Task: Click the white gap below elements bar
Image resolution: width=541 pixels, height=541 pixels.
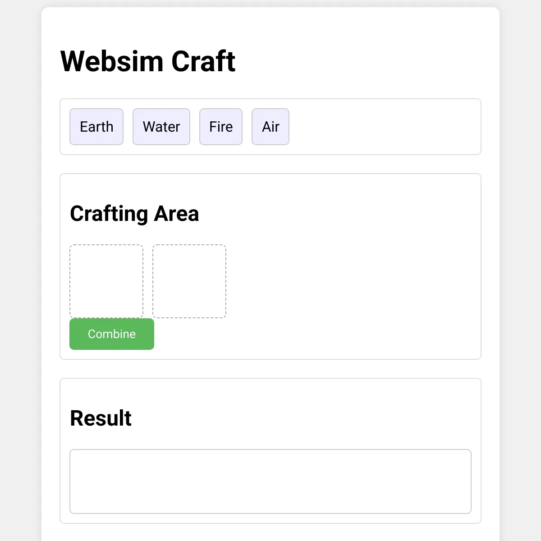Action: 270,164
